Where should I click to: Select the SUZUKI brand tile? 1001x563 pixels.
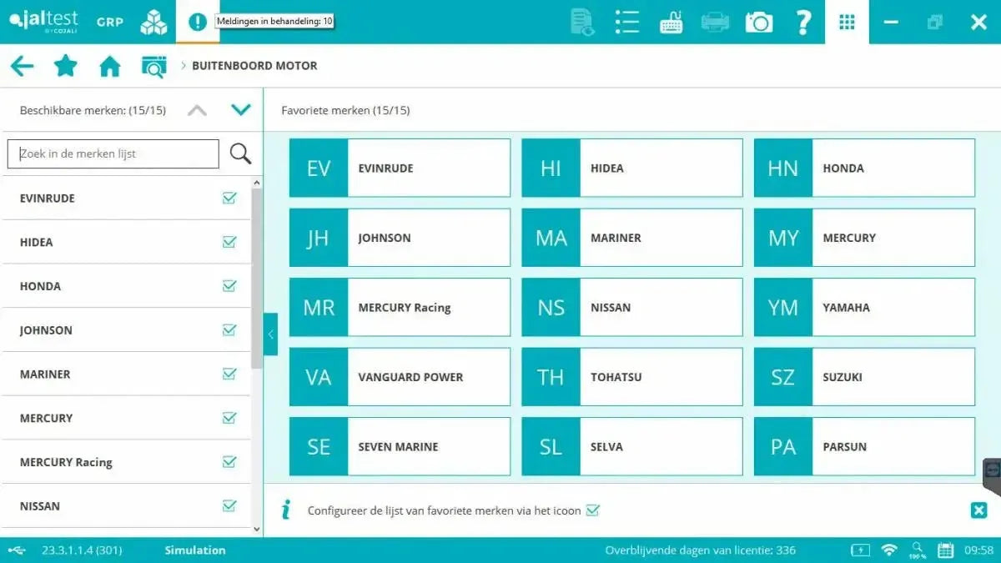point(863,376)
